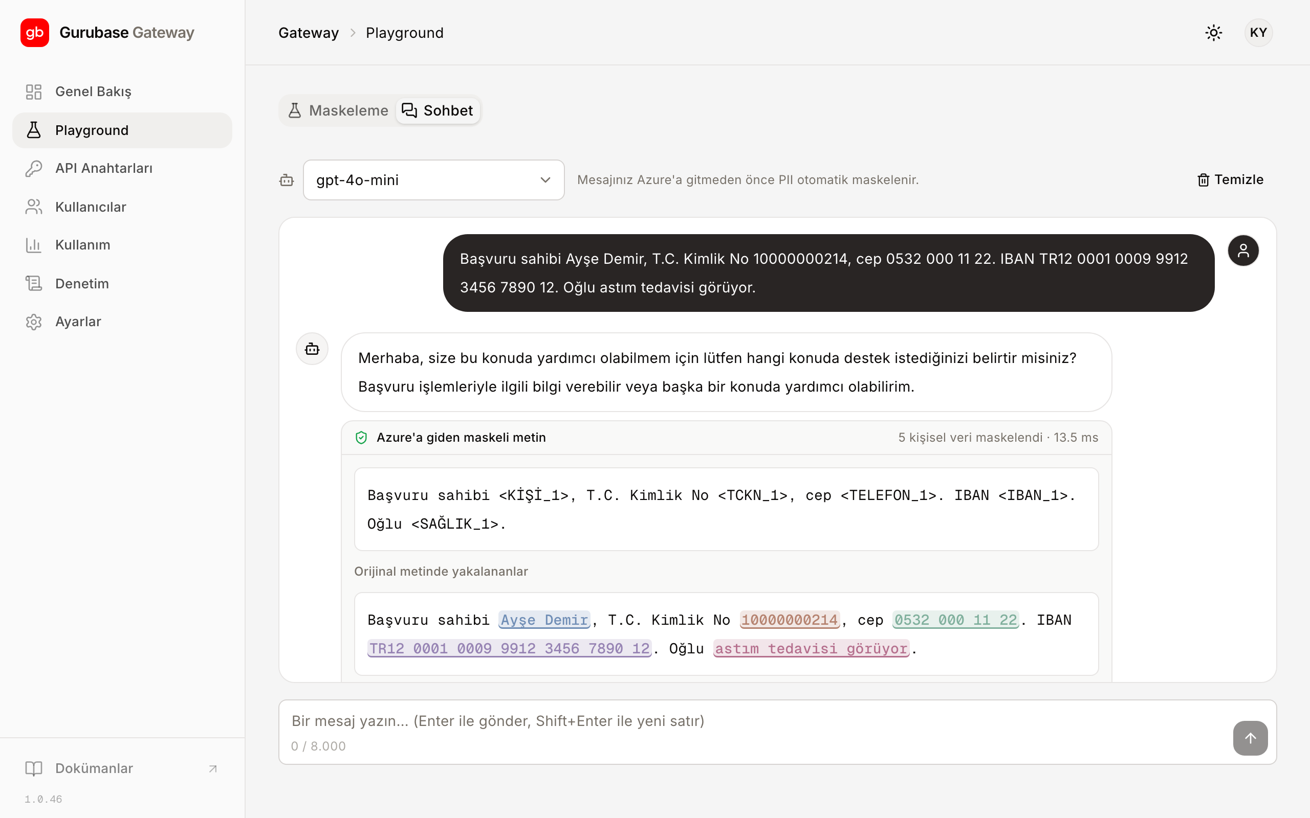Click the Playground breadcrumb
The width and height of the screenshot is (1310, 818).
click(x=404, y=33)
